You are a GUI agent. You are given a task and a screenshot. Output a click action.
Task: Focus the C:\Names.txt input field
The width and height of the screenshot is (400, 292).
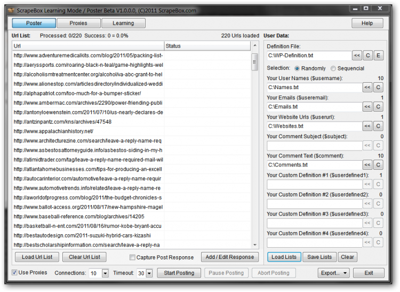(x=314, y=88)
